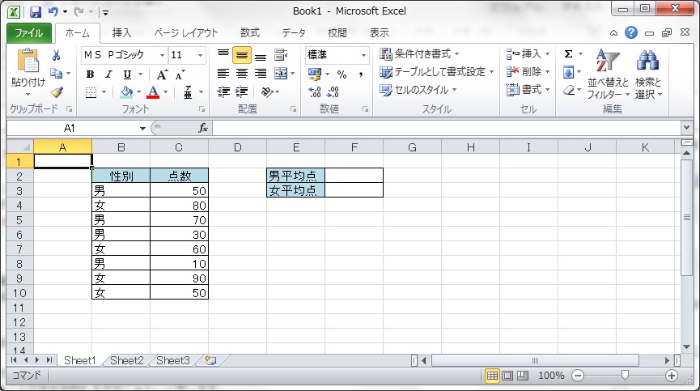Click the Merge and Center icon

point(281,73)
